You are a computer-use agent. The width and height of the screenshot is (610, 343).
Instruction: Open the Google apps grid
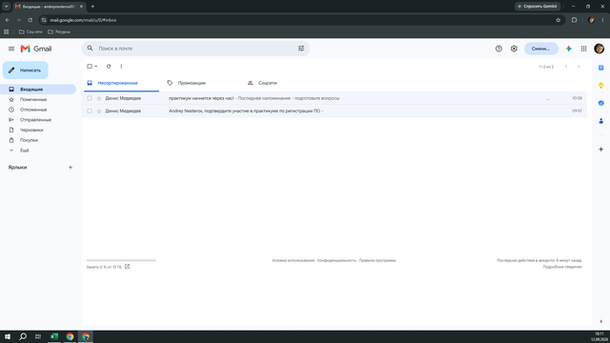pos(584,49)
